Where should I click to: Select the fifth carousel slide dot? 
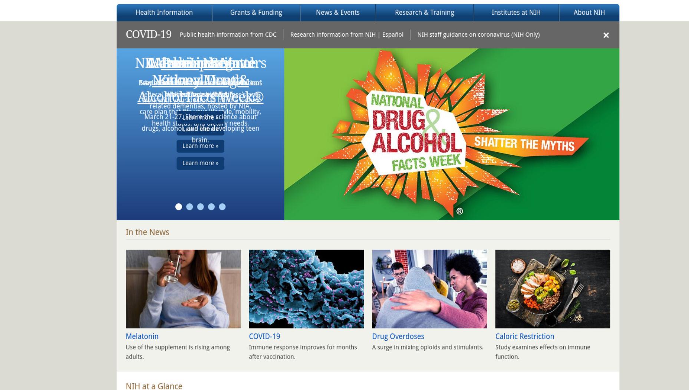pyautogui.click(x=222, y=207)
